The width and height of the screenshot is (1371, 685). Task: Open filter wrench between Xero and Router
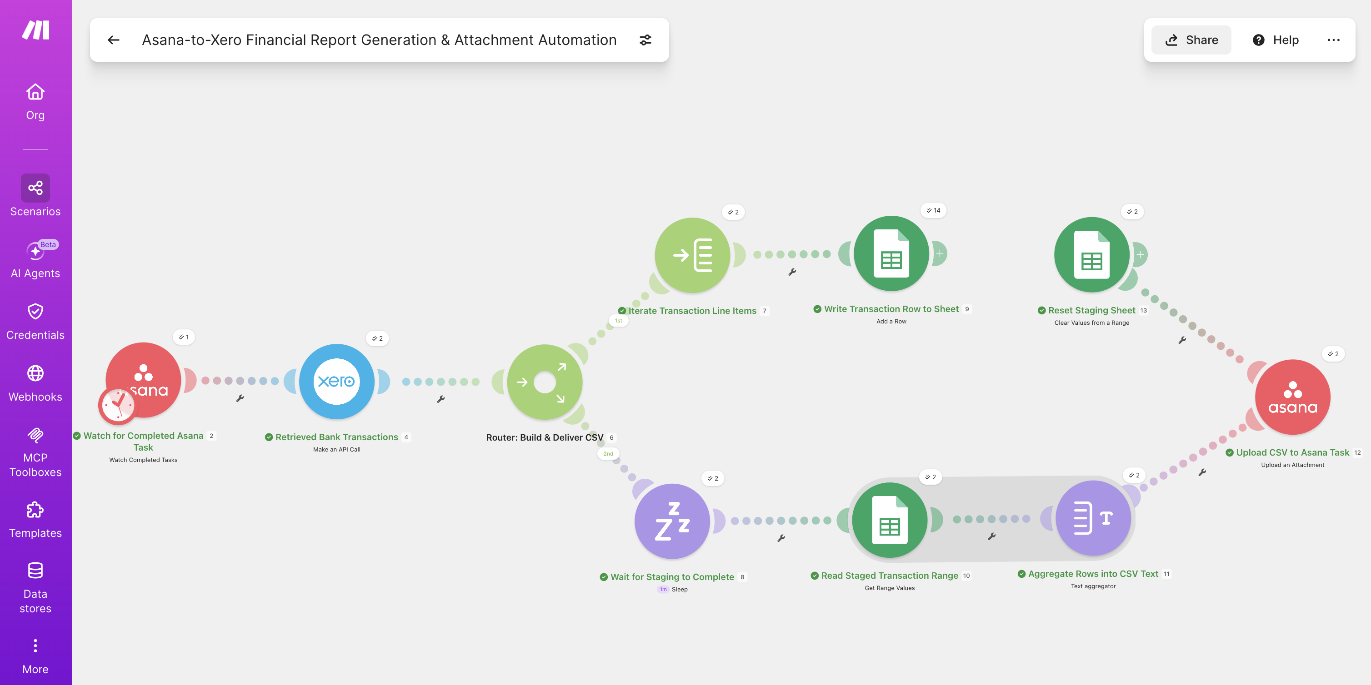pyautogui.click(x=440, y=399)
